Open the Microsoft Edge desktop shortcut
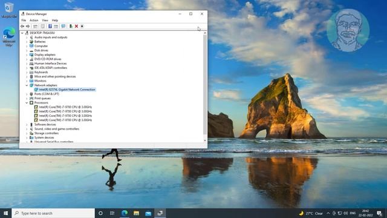This screenshot has width=387, height=218. 9,38
